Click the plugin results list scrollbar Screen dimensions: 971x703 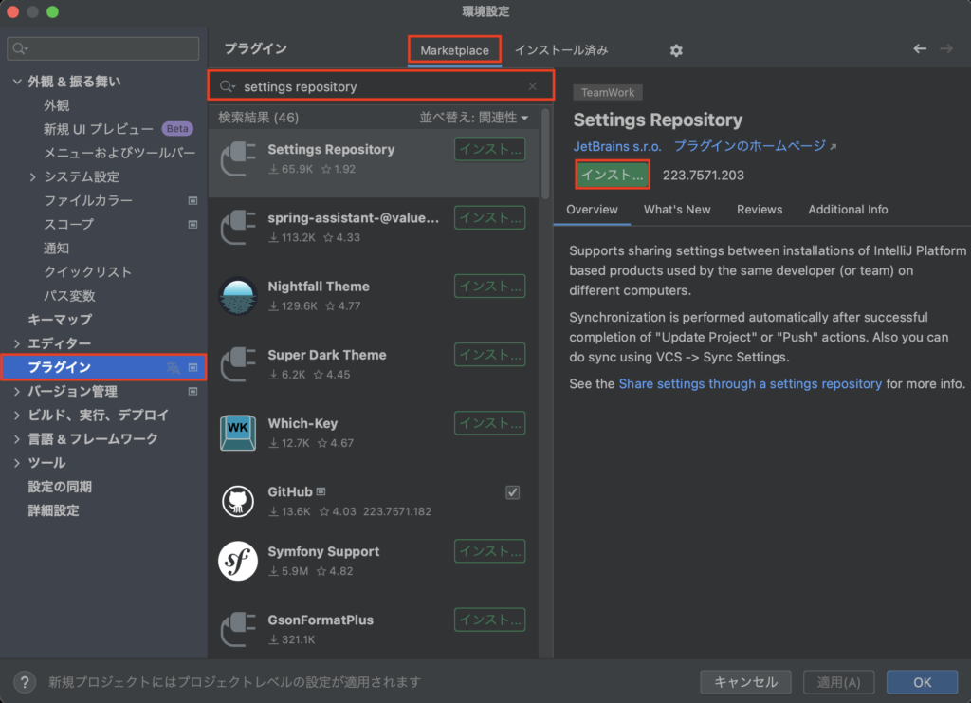click(x=545, y=155)
